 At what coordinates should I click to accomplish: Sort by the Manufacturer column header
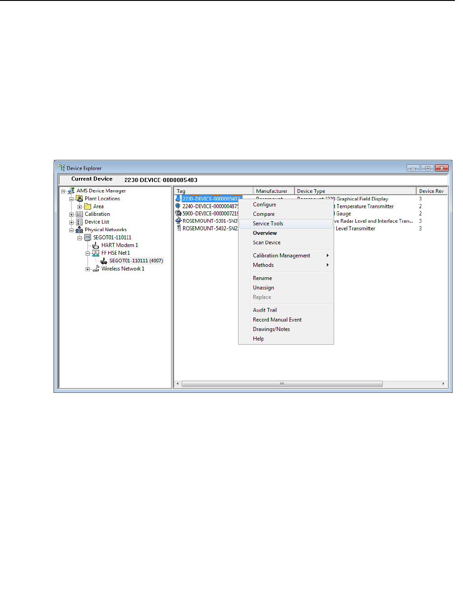pos(274,191)
